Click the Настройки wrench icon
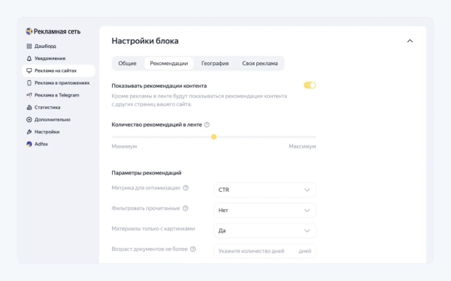The width and height of the screenshot is (451, 281). point(29,132)
